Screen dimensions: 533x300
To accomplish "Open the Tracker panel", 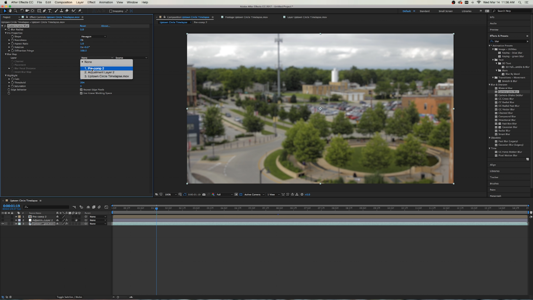I will point(494,177).
